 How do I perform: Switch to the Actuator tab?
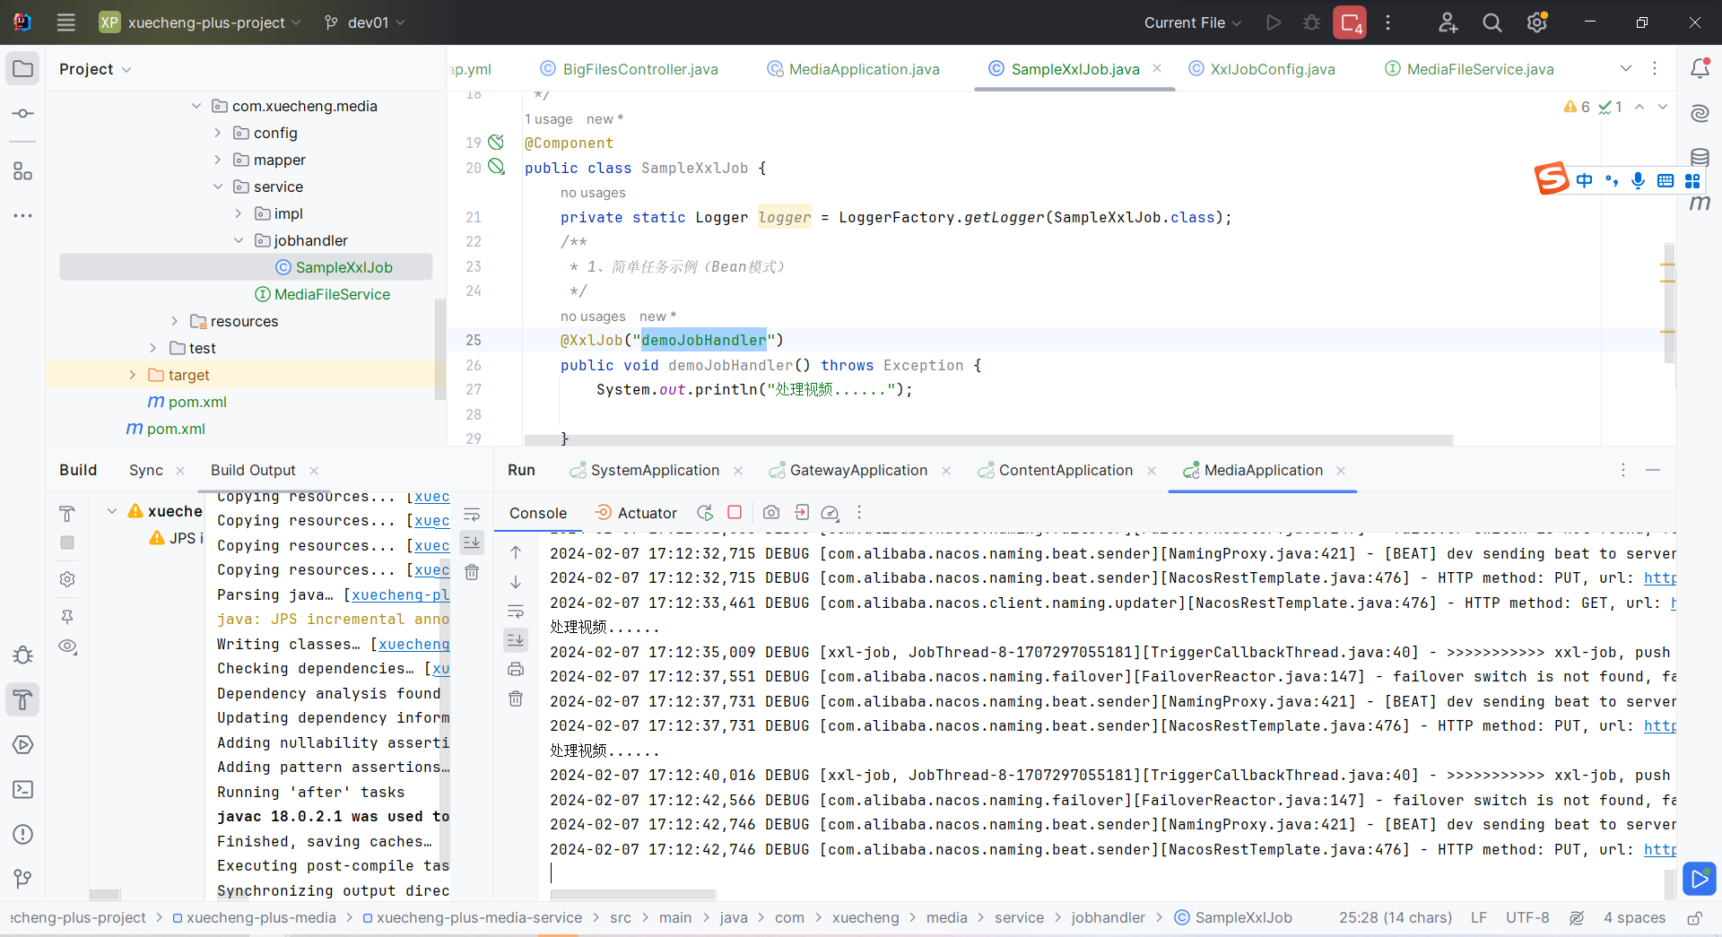637,513
